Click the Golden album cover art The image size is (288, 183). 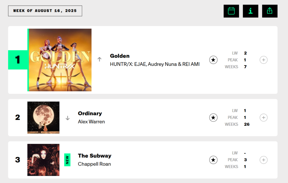(60, 60)
